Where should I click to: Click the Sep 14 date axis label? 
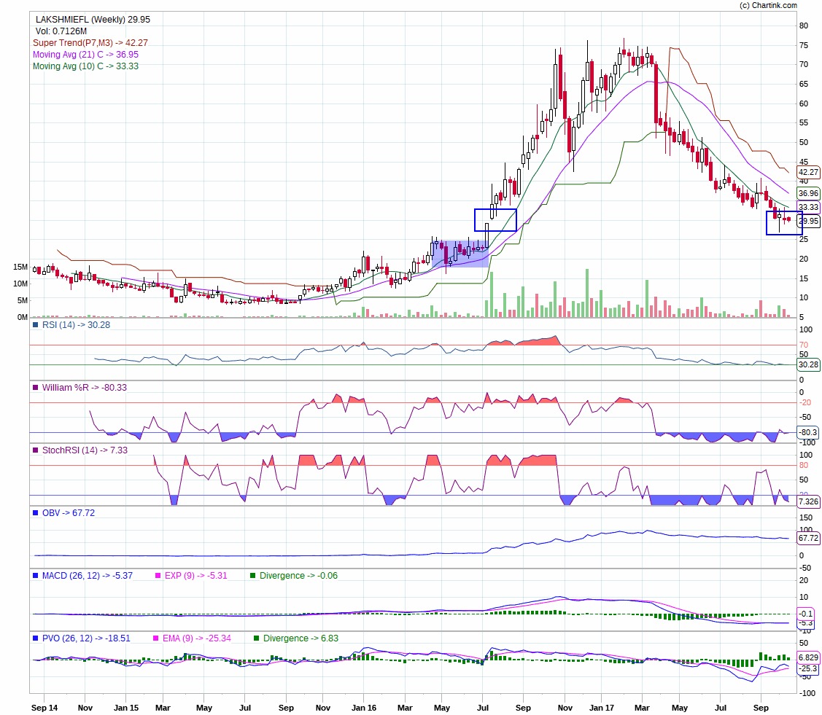point(44,708)
